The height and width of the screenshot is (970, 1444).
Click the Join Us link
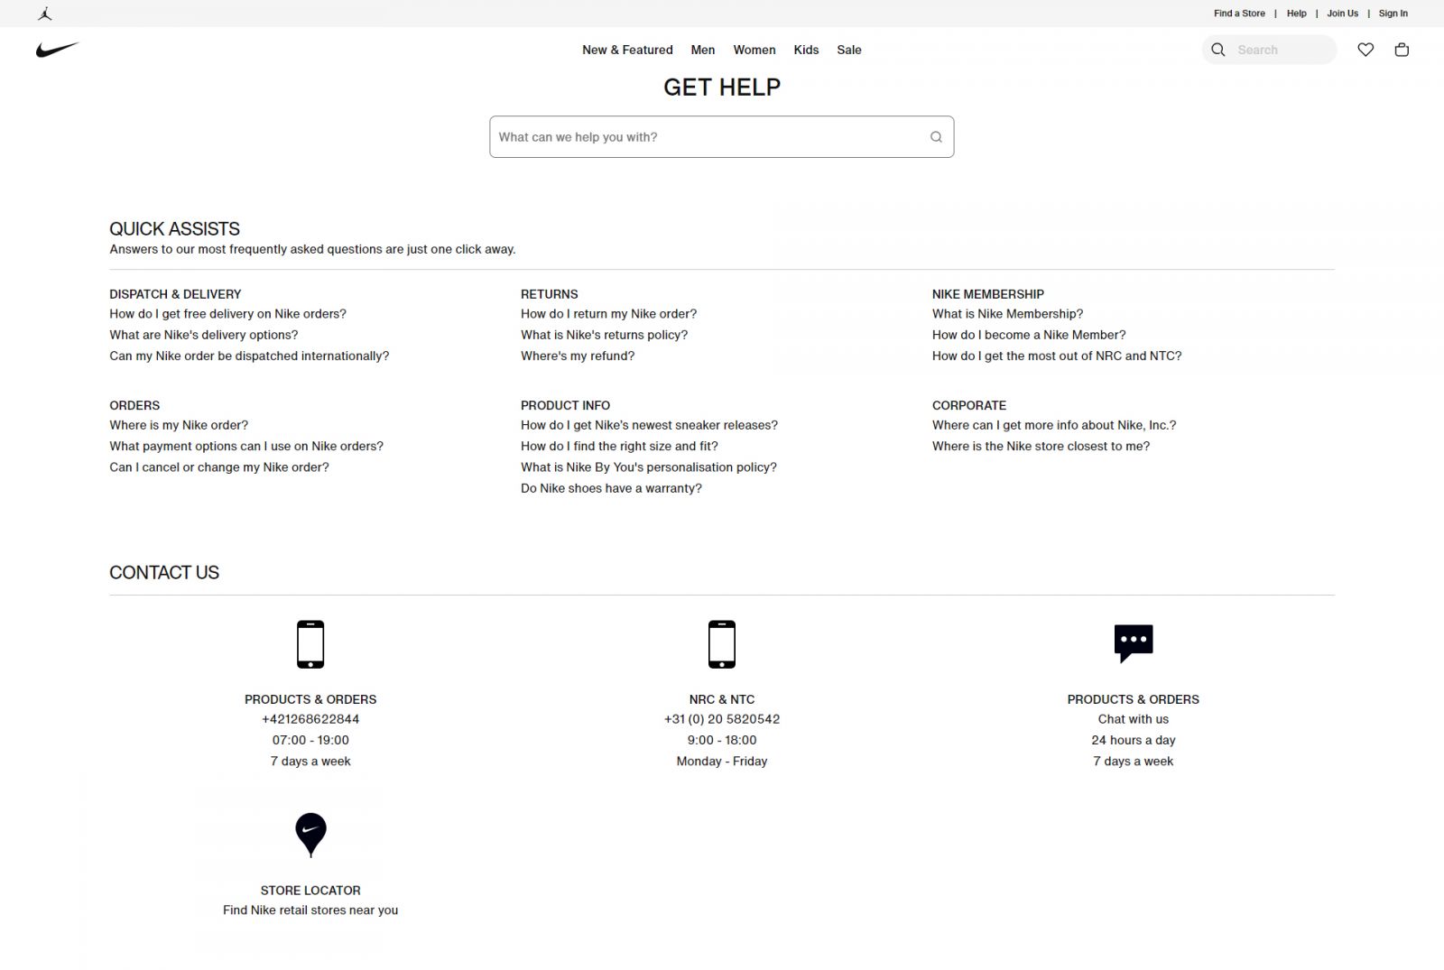point(1342,14)
